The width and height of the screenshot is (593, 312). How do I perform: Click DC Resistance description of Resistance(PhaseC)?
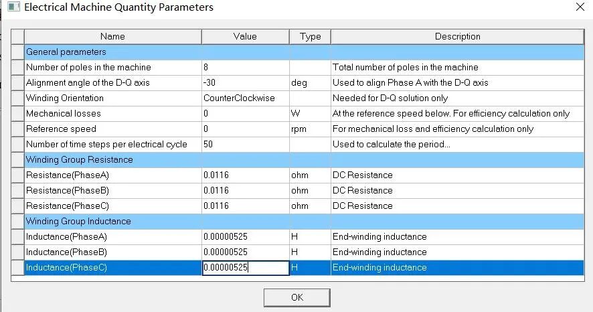pos(458,206)
